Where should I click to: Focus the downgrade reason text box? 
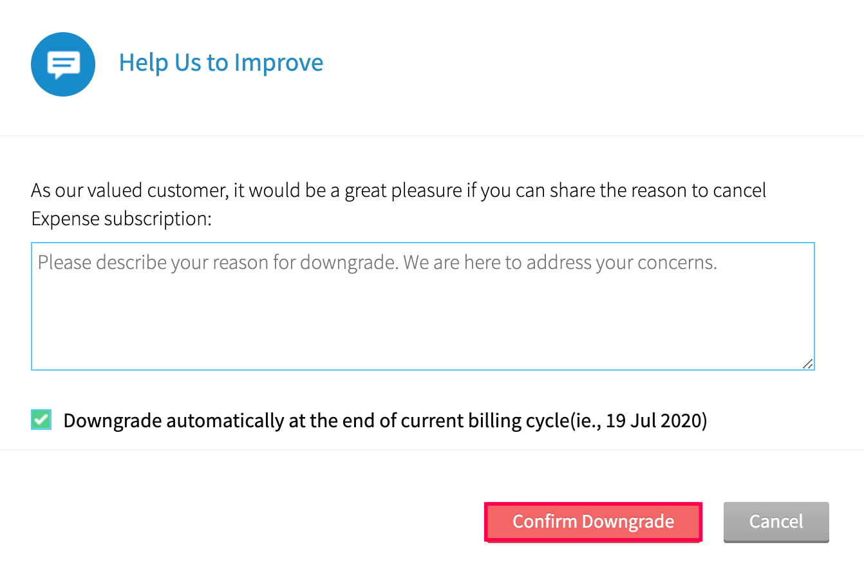tap(422, 306)
